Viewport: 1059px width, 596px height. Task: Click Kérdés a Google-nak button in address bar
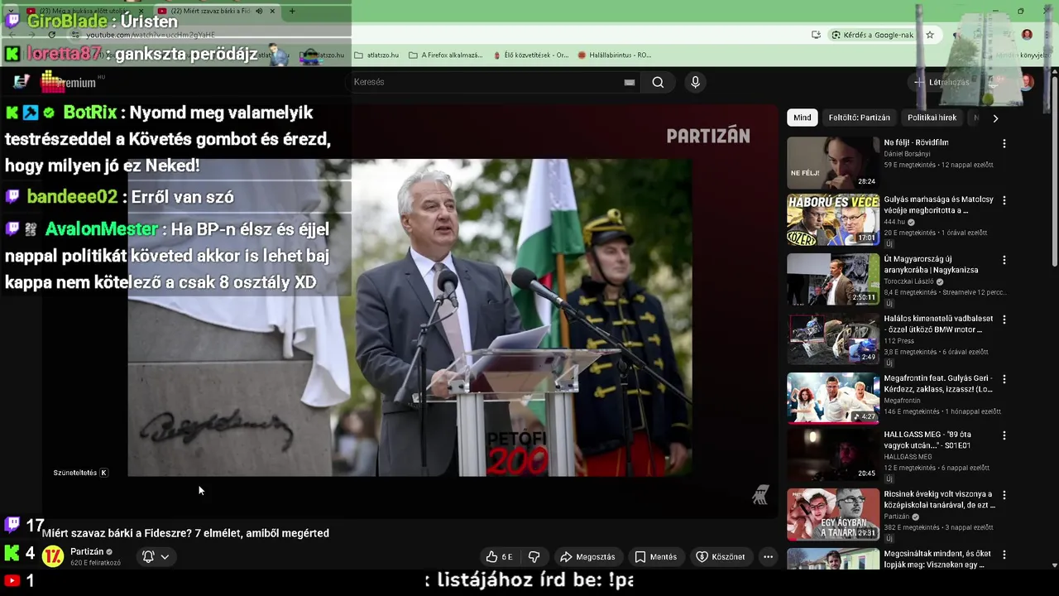tap(872, 35)
